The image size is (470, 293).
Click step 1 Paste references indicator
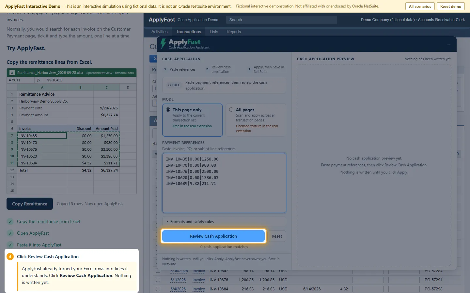[x=180, y=69]
